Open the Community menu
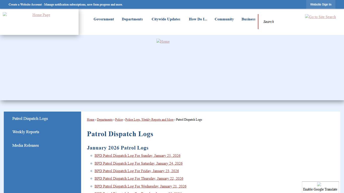 click(x=224, y=19)
